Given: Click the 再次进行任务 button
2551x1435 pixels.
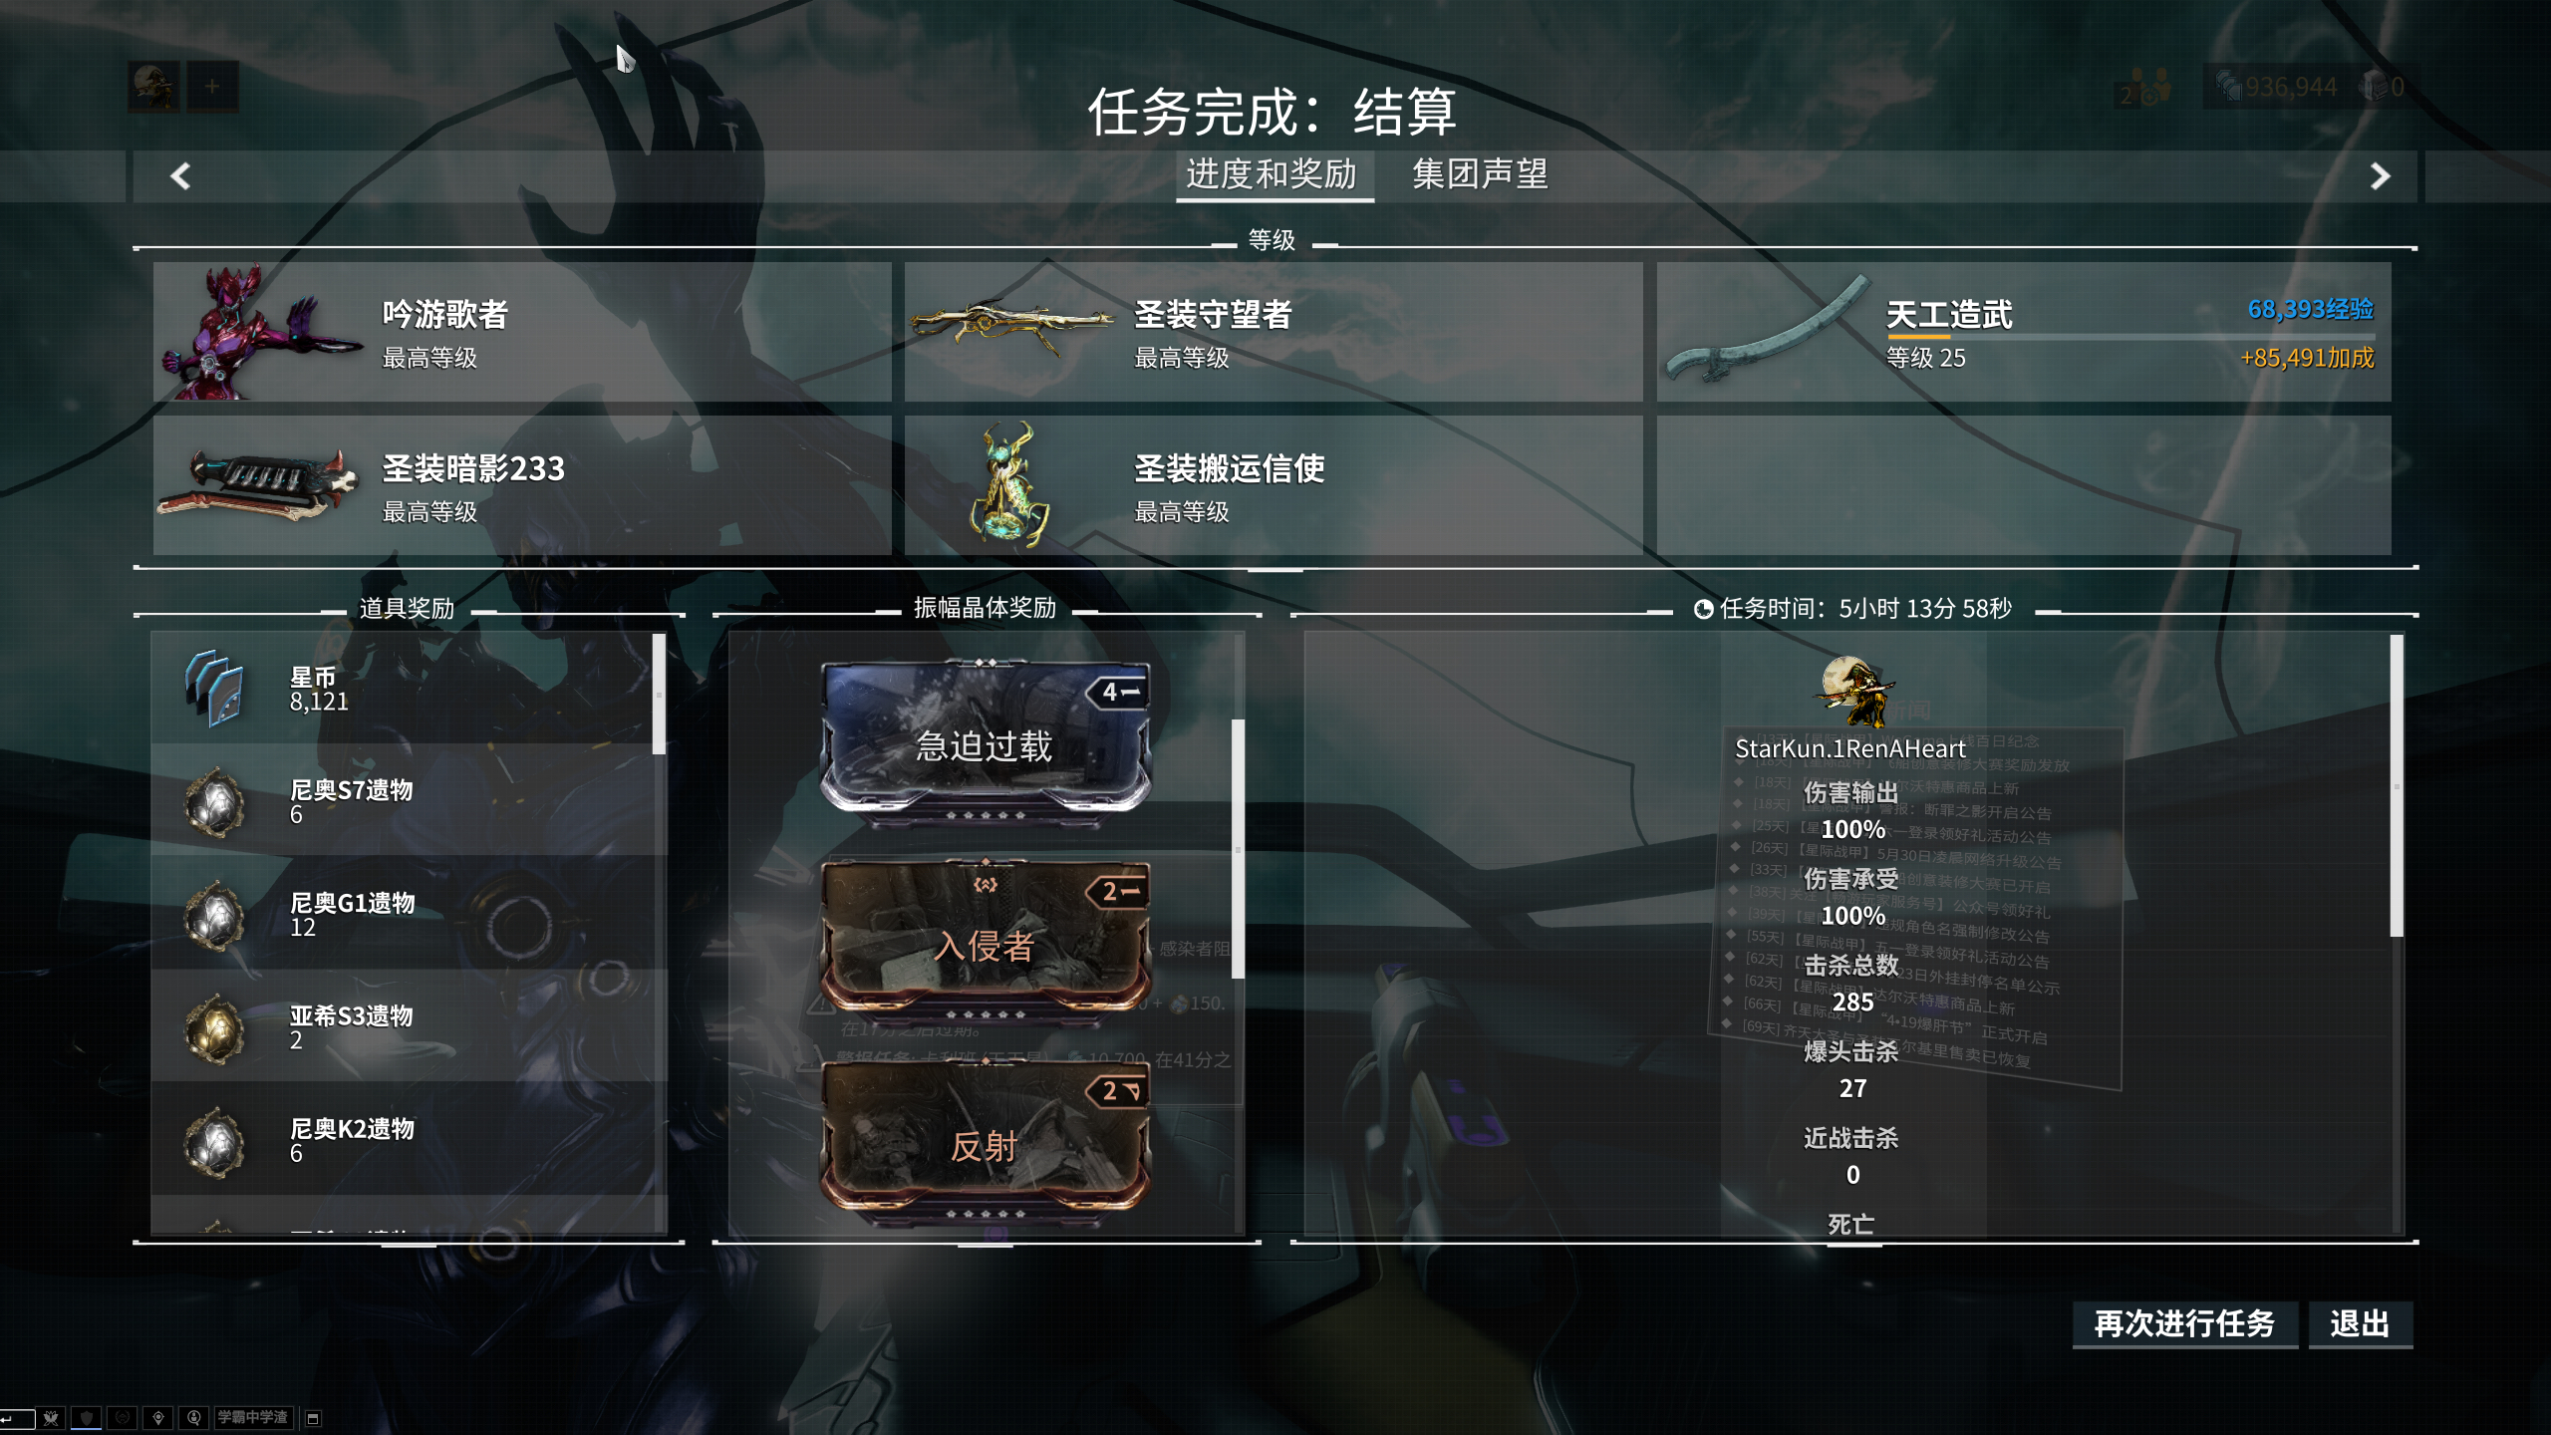Looking at the screenshot, I should pos(2184,1324).
